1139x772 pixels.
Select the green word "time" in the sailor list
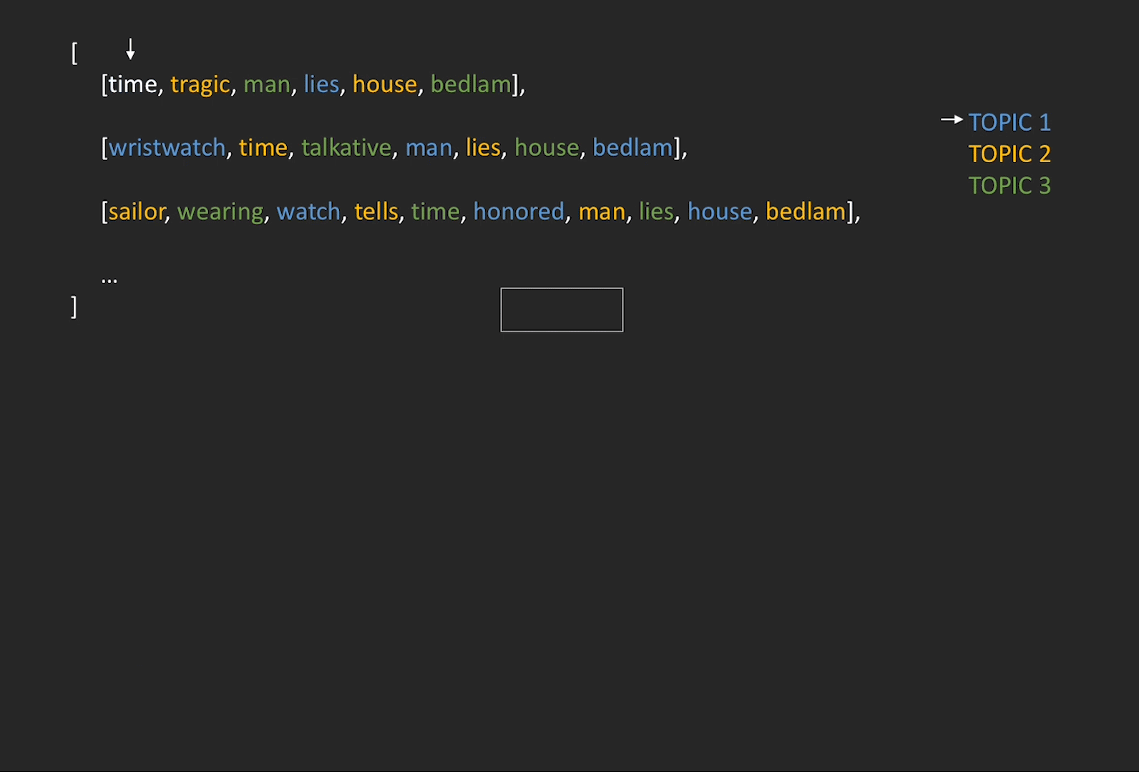click(435, 212)
